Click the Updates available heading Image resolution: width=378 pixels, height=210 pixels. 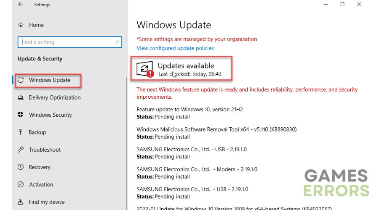click(x=186, y=66)
